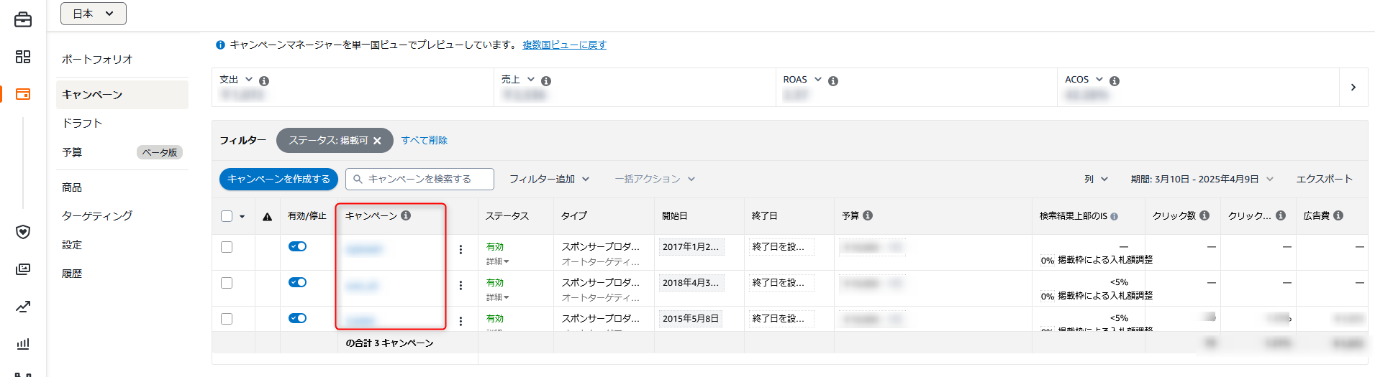Click info icon beside クリック数 header
This screenshot has width=1375, height=377.
pos(1204,215)
